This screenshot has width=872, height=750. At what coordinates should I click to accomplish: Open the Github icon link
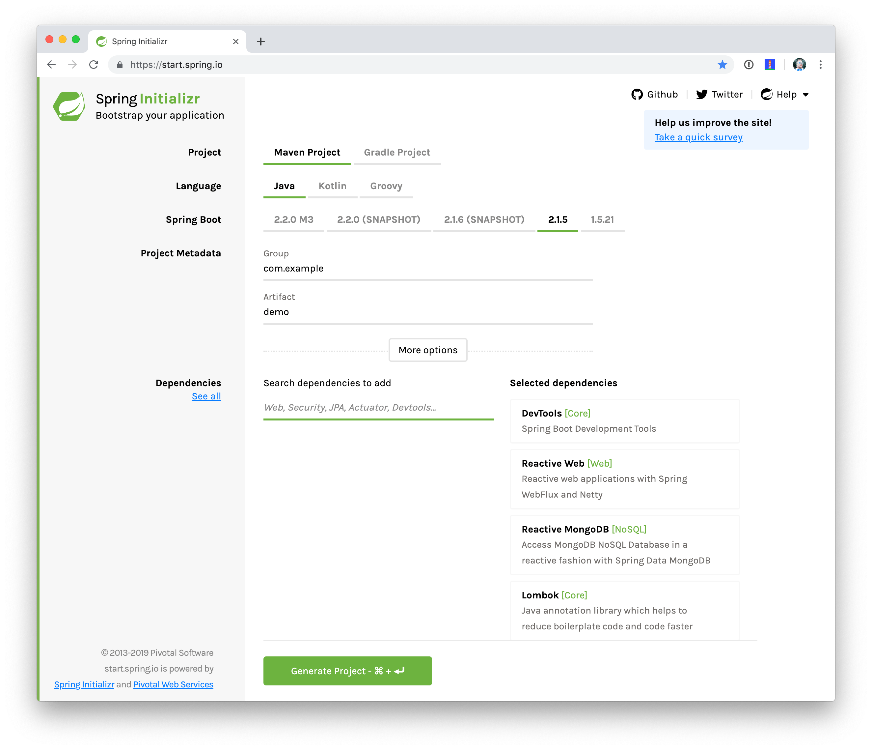point(638,94)
